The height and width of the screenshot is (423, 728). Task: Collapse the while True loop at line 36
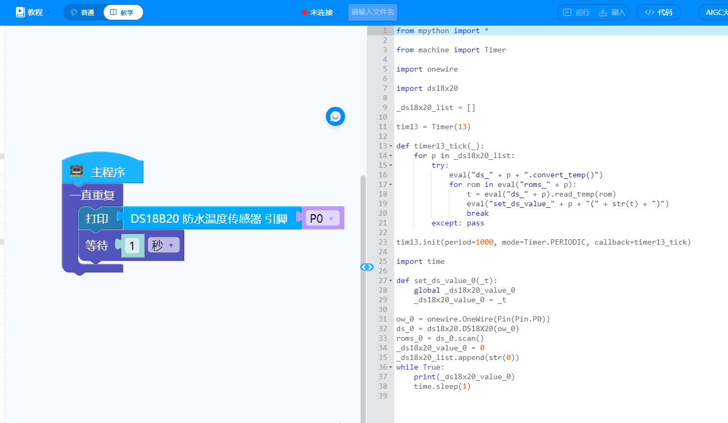click(x=390, y=367)
